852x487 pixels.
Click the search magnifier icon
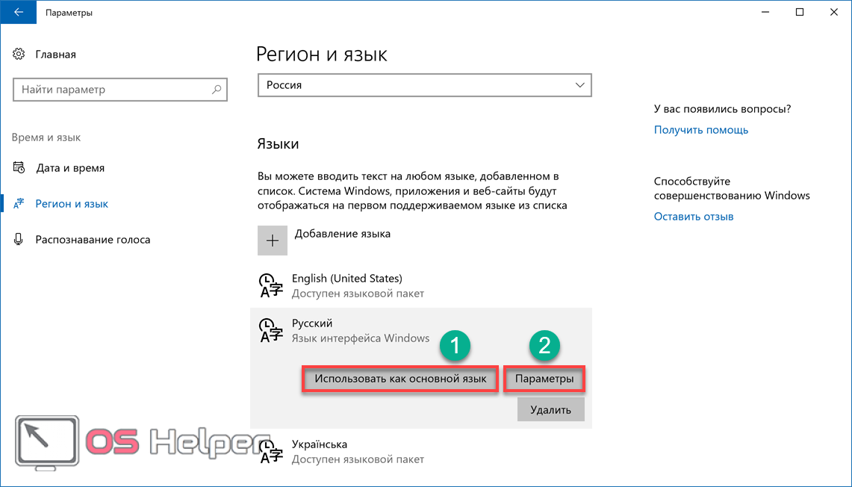tap(217, 90)
